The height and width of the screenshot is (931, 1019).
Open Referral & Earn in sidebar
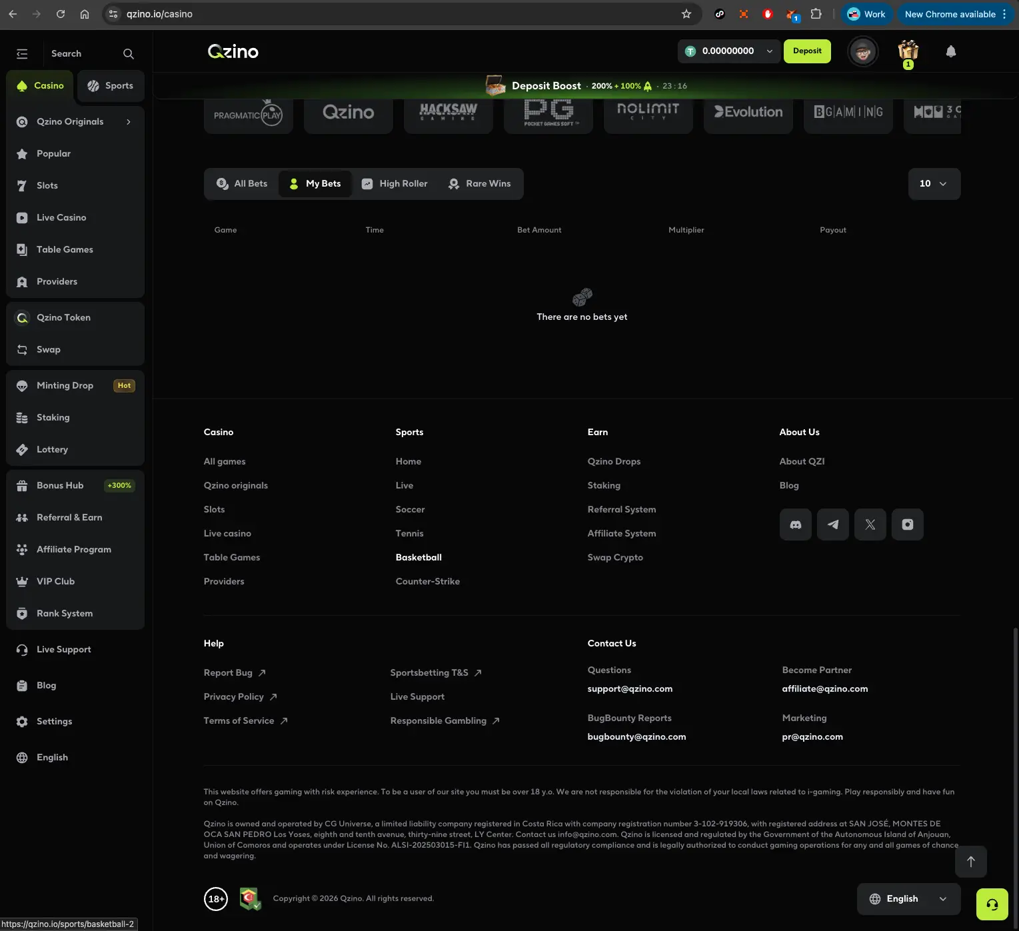click(x=75, y=518)
